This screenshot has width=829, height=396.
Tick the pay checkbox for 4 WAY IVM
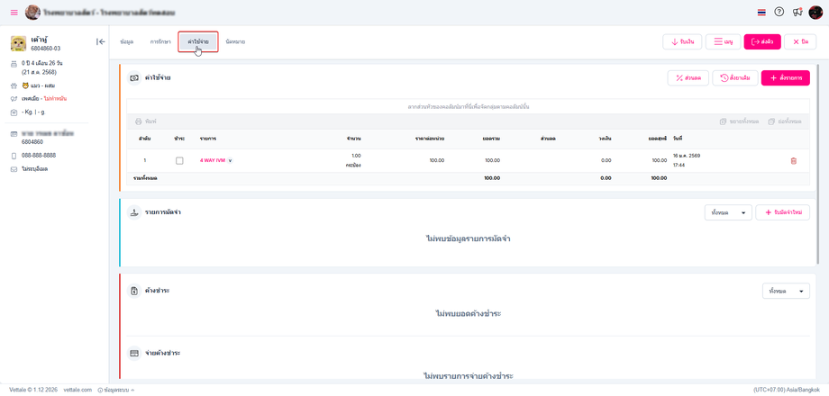click(x=179, y=160)
